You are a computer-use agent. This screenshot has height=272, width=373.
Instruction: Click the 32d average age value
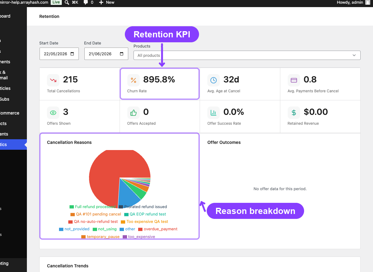coord(231,80)
